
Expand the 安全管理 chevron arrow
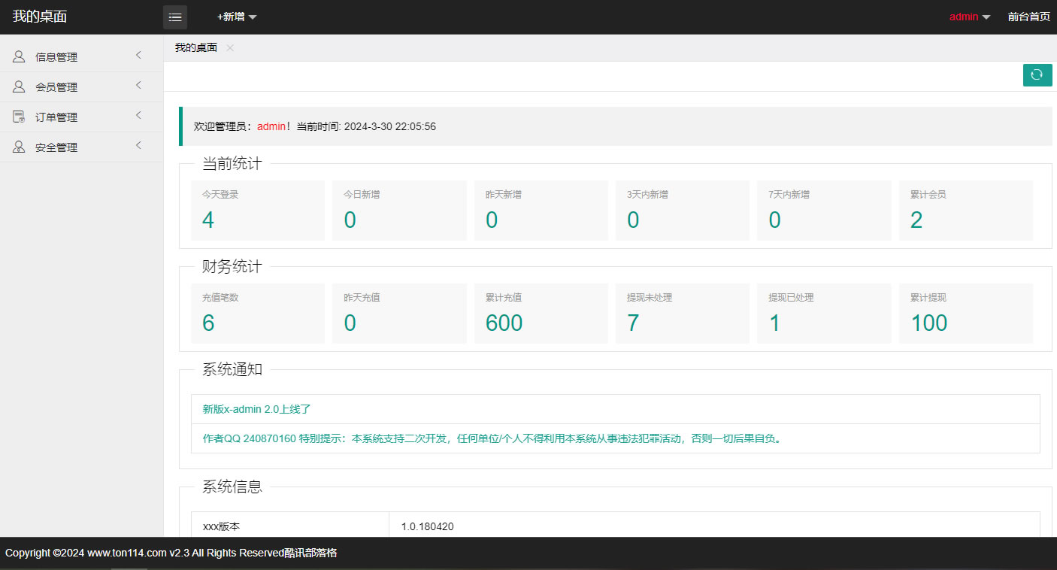pyautogui.click(x=138, y=146)
